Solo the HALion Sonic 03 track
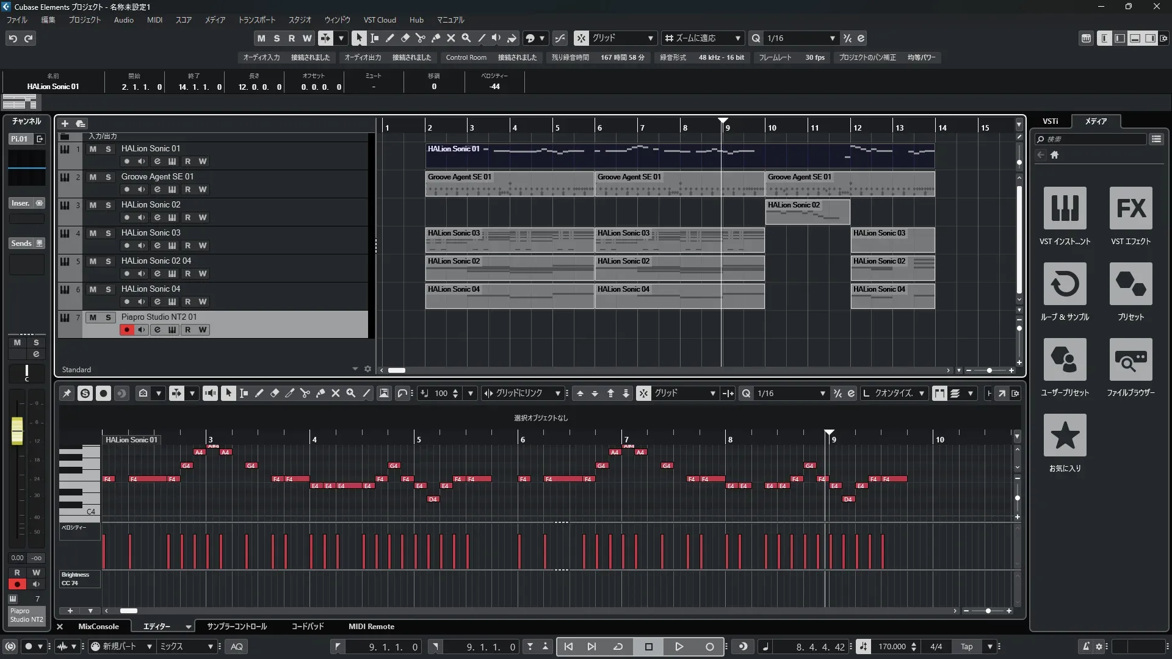 [x=108, y=233]
